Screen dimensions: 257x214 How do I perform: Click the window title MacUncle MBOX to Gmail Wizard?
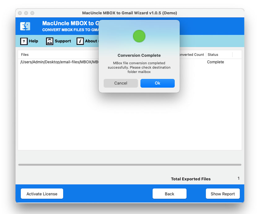click(129, 13)
